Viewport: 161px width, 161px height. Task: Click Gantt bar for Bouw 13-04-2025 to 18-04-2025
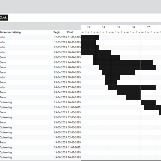click(x=133, y=97)
